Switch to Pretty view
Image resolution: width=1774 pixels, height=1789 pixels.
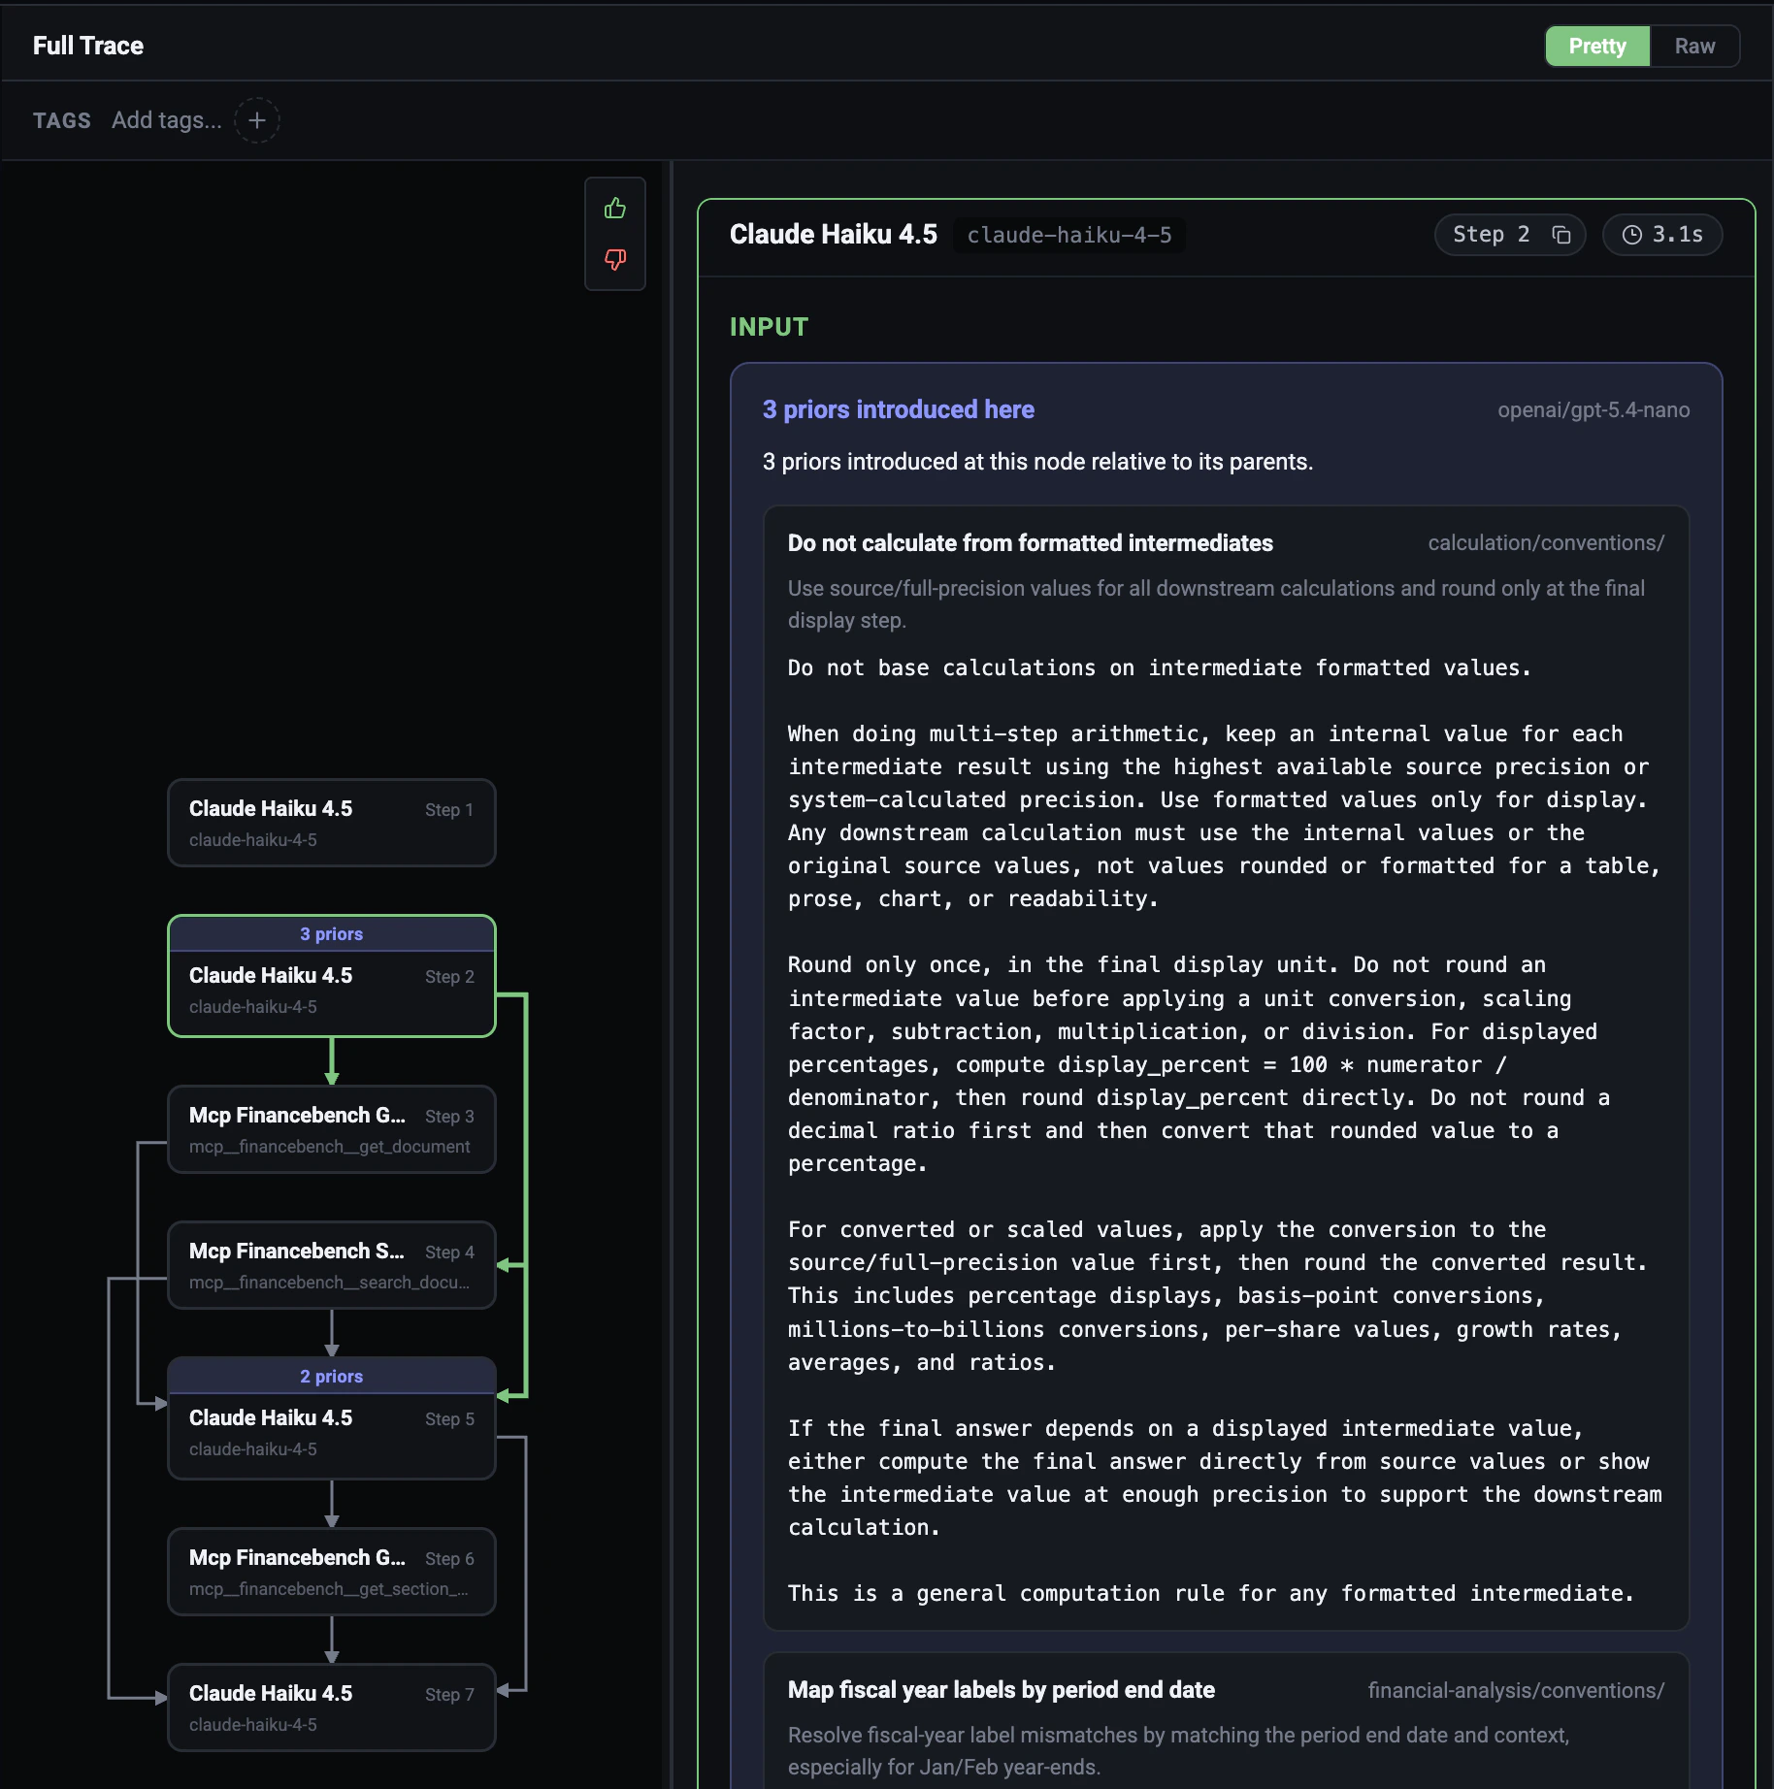click(x=1597, y=46)
